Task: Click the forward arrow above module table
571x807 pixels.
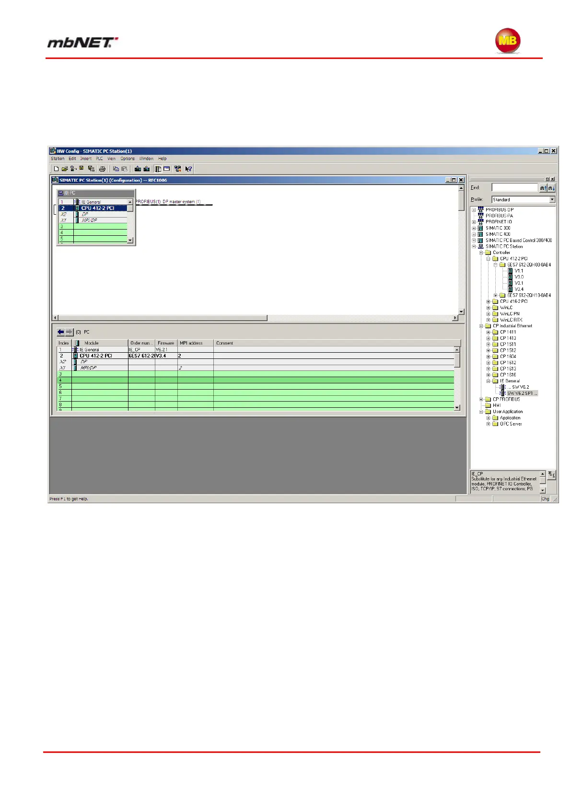Action: 69,332
